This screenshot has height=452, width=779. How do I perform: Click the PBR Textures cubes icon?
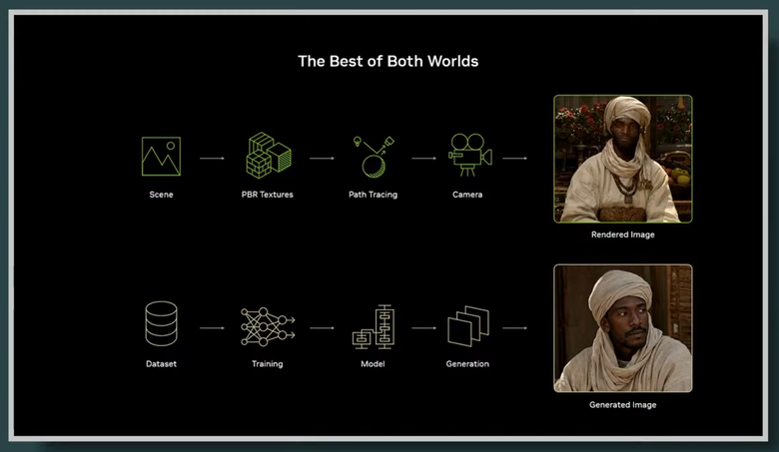click(269, 156)
